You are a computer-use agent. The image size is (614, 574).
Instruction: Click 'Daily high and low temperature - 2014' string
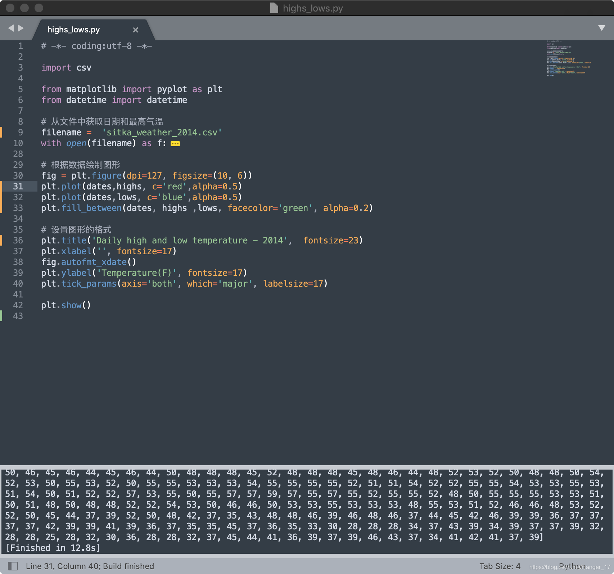[190, 241]
